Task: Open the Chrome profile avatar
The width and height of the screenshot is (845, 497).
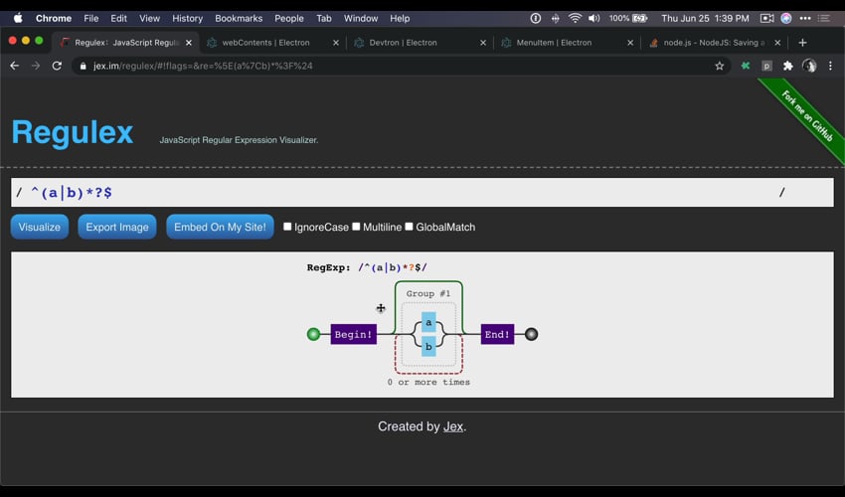Action: (809, 66)
